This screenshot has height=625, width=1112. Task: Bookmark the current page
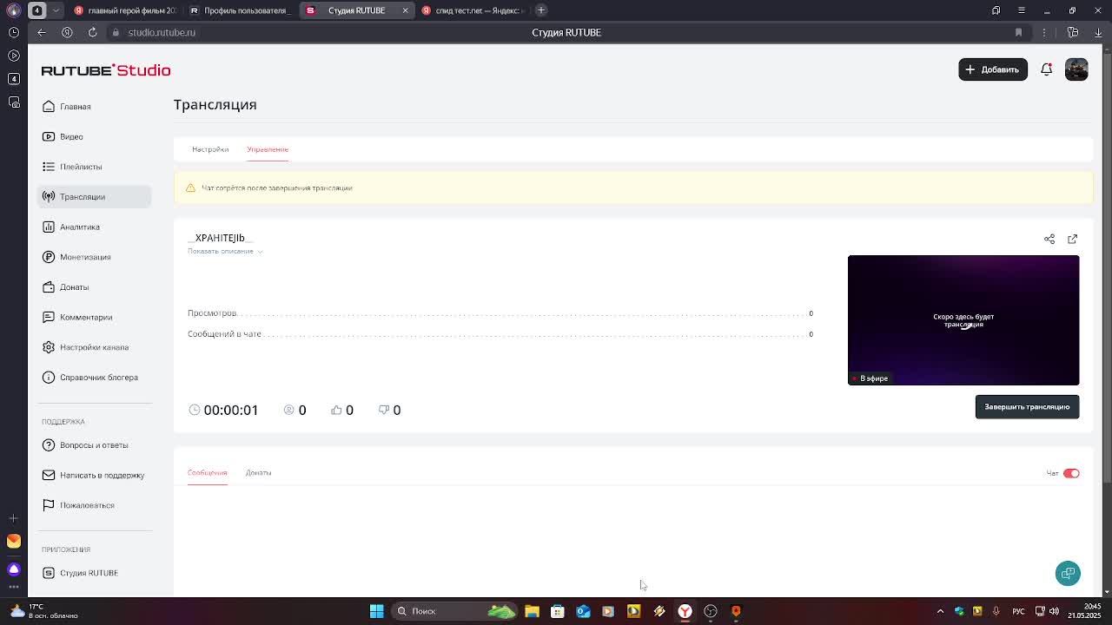pyautogui.click(x=1018, y=32)
